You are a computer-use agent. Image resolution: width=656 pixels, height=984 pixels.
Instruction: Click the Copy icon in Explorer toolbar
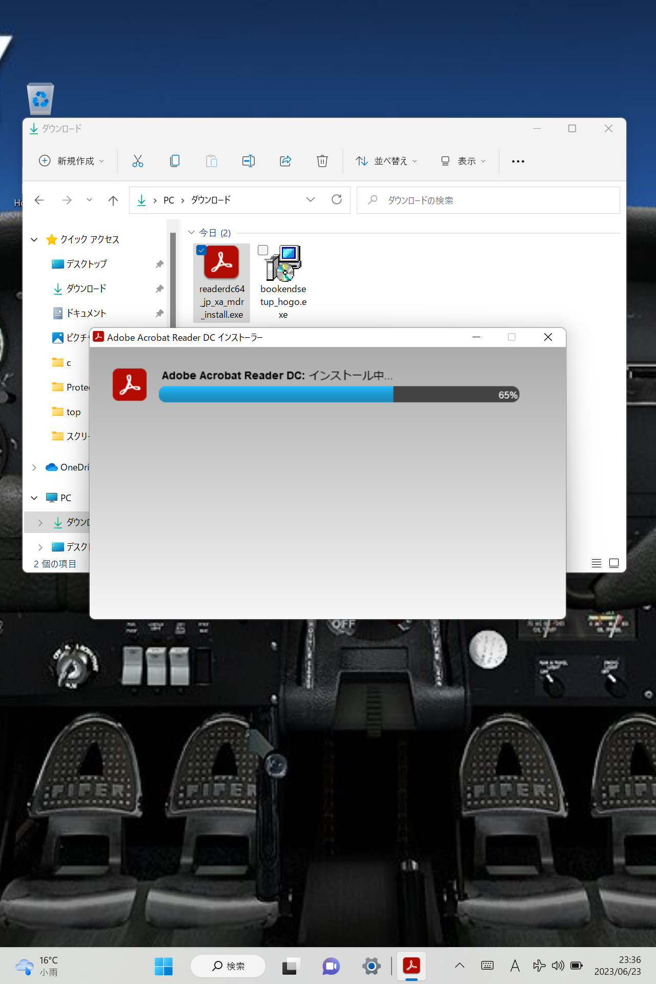(x=175, y=161)
